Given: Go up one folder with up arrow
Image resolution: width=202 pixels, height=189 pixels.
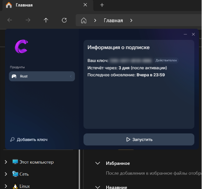Looking at the screenshot, I should coord(46,20).
